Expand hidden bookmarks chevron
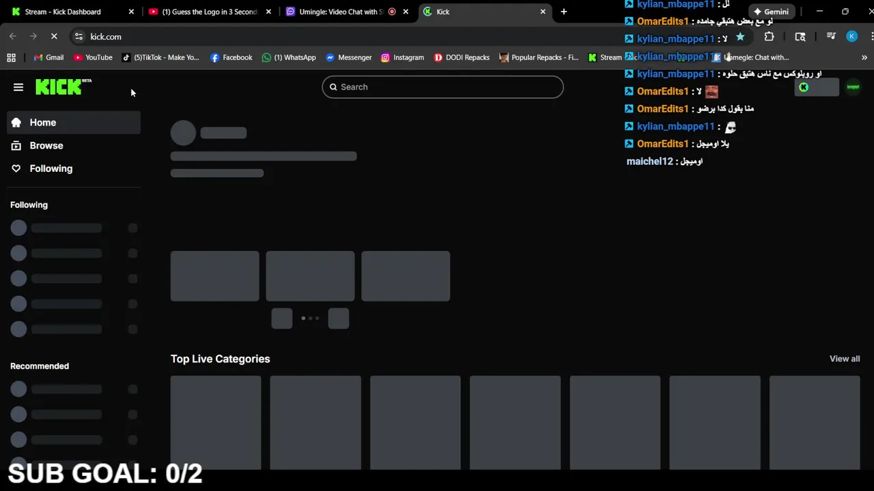874x491 pixels. pos(864,57)
